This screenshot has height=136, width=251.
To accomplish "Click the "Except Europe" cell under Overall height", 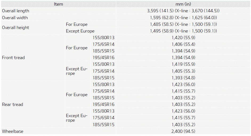I will [80, 31].
